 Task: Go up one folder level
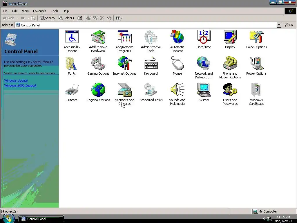point(33,18)
